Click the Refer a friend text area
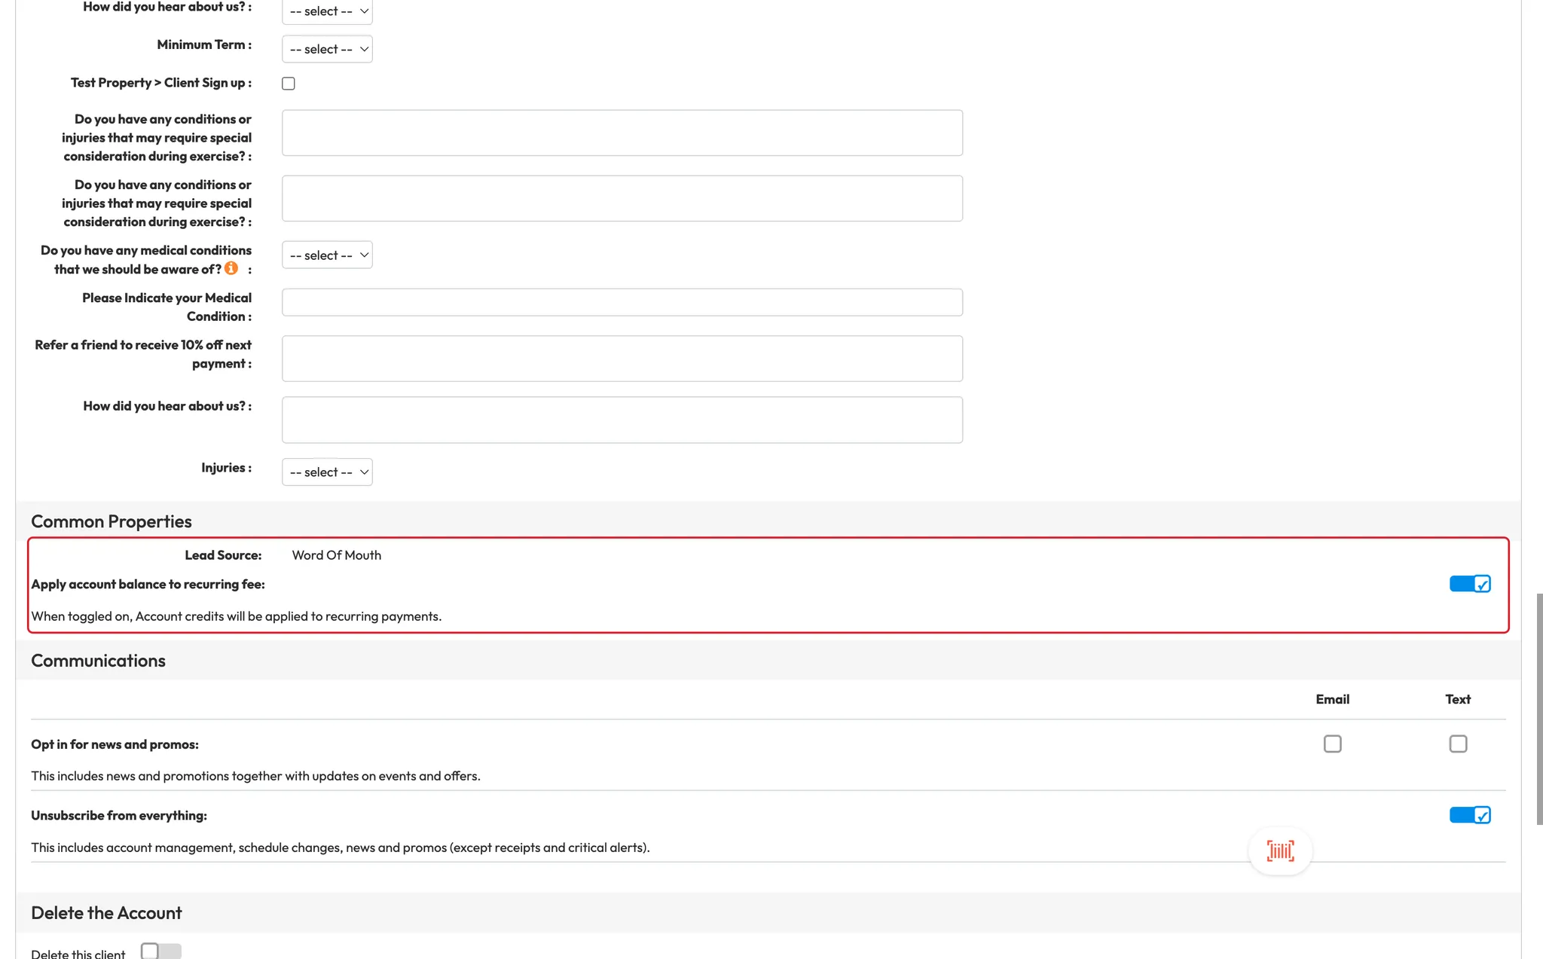This screenshot has width=1543, height=959. 622,359
